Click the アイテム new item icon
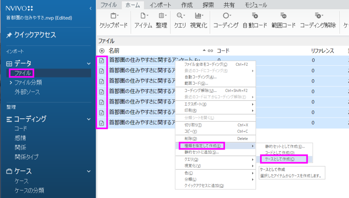The image size is (349, 198). point(143,16)
